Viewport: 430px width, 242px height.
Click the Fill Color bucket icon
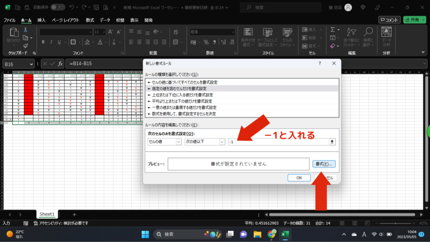point(87,42)
